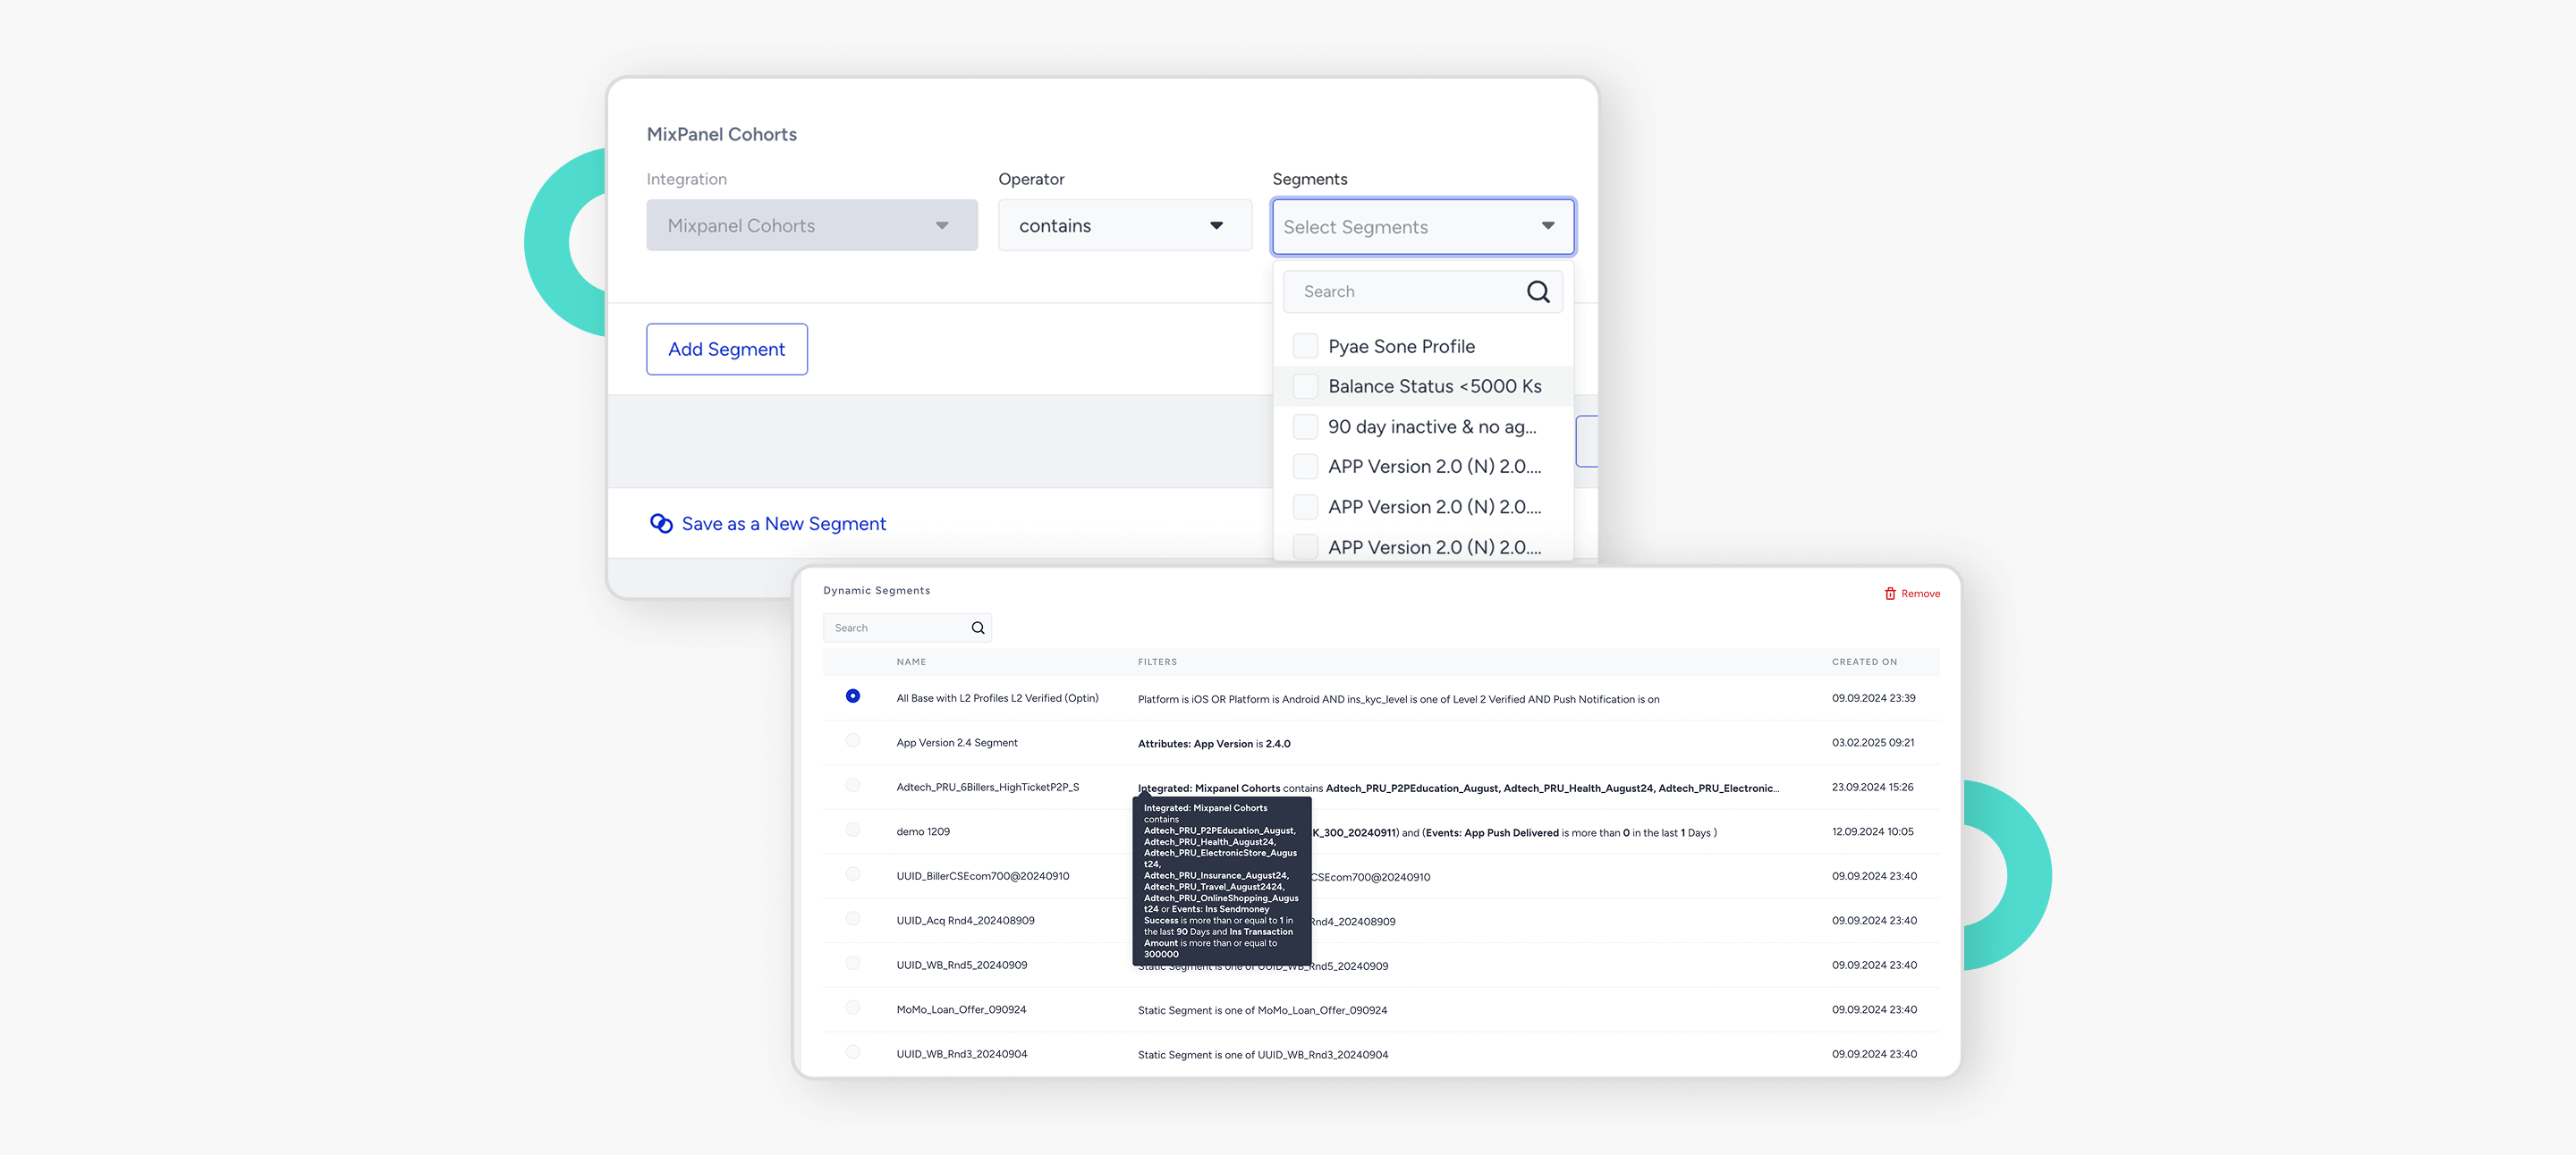Click the red trash Remove icon

click(x=1889, y=594)
